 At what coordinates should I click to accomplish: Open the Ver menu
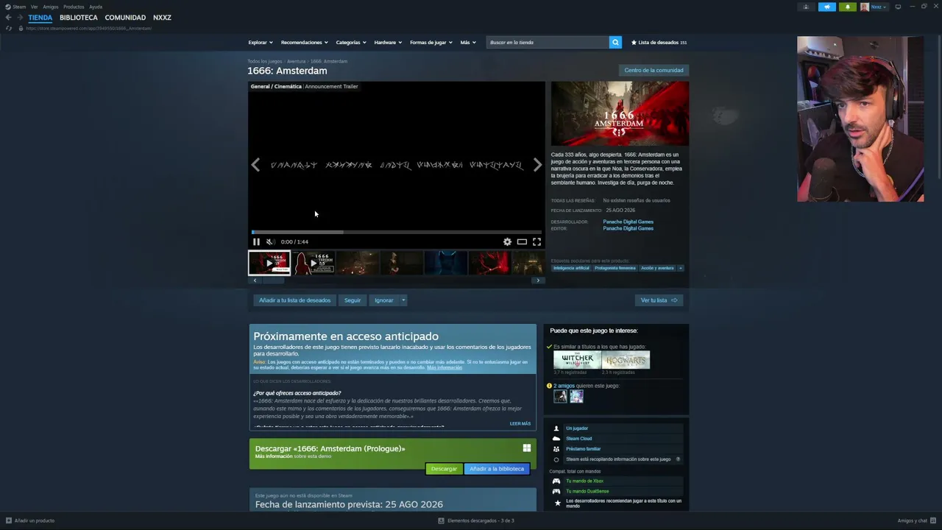[x=34, y=7]
